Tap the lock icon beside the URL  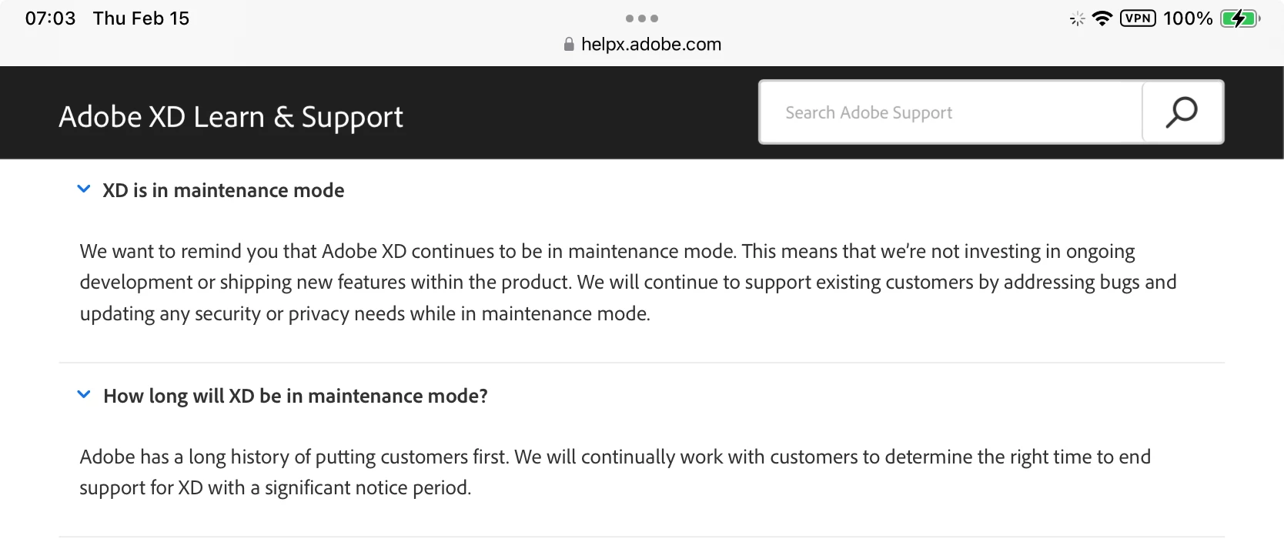click(x=569, y=45)
